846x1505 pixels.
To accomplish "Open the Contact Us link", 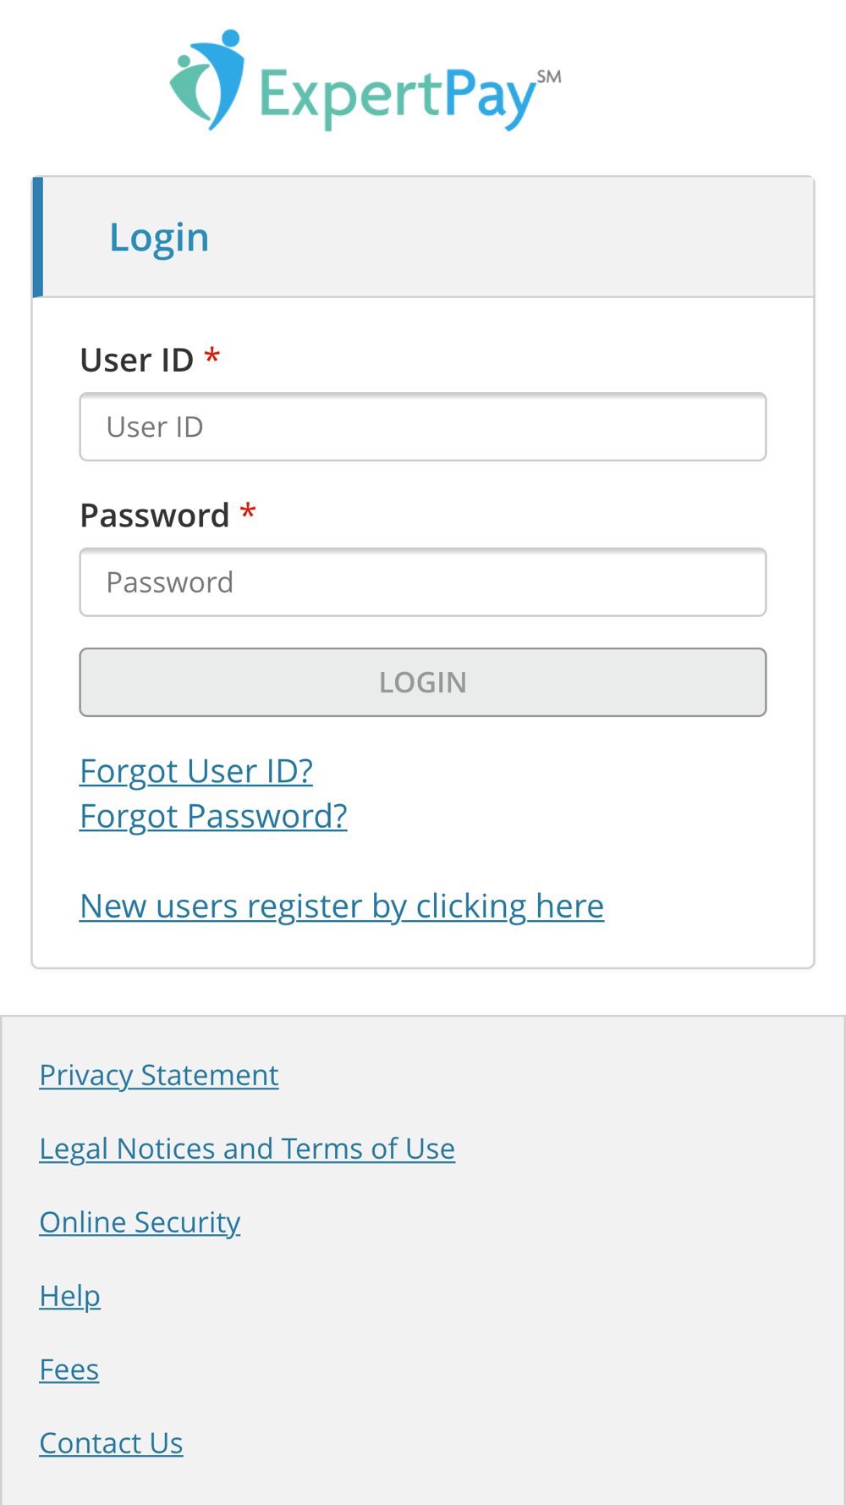I will [x=111, y=1443].
